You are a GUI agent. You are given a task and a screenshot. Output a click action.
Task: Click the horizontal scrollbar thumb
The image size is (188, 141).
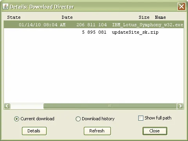click(x=110, y=106)
